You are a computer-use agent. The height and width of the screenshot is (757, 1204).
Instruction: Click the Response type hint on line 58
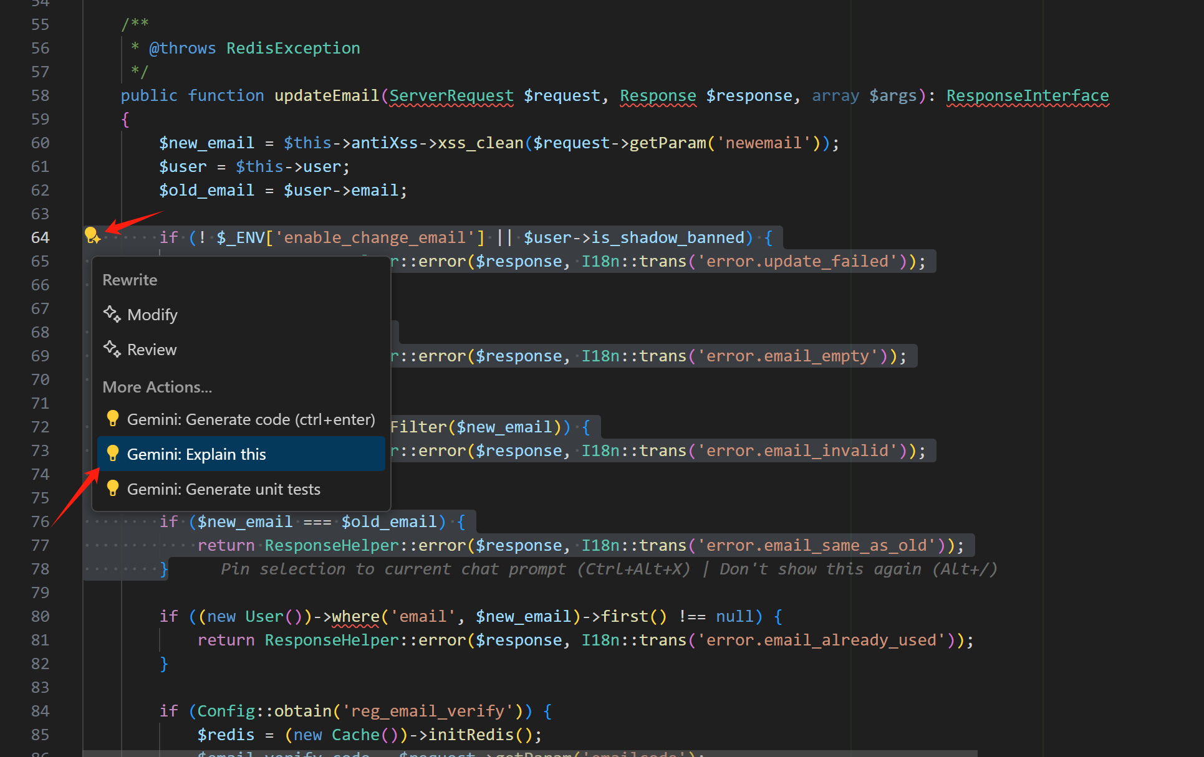point(658,95)
